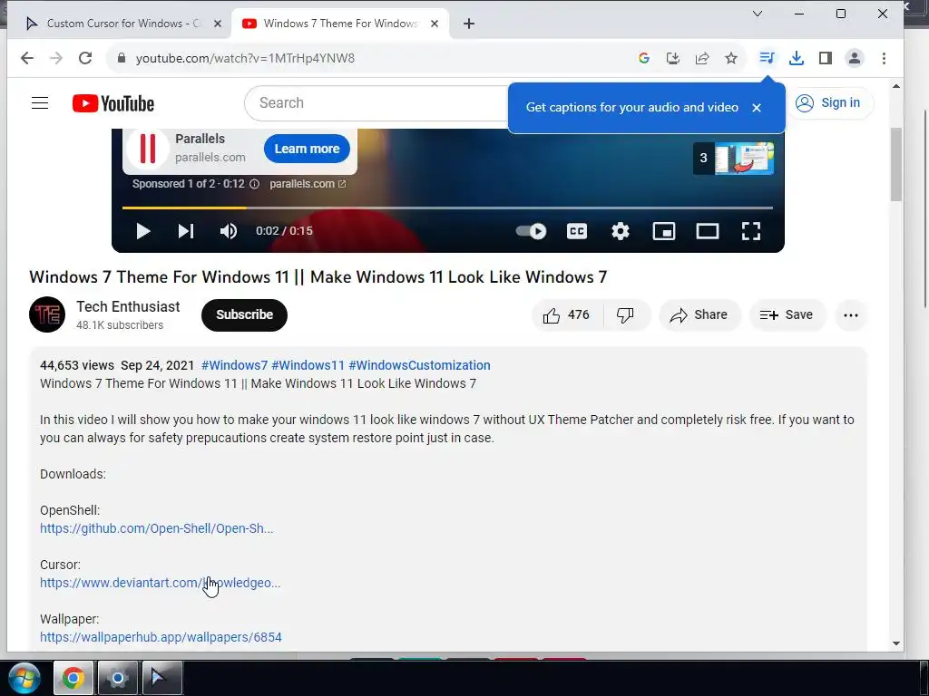Viewport: 929px width, 696px height.
Task: Toggle the autoplay switch
Action: (531, 231)
